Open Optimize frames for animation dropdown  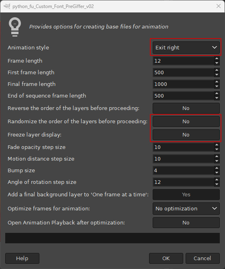pos(186,209)
